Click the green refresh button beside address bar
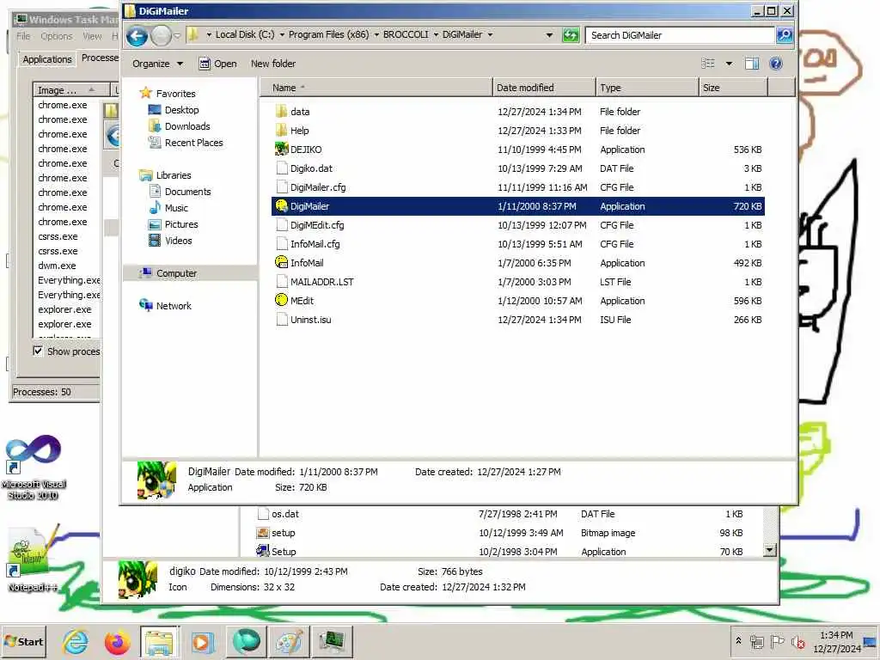Image resolution: width=880 pixels, height=660 pixels. click(x=571, y=35)
